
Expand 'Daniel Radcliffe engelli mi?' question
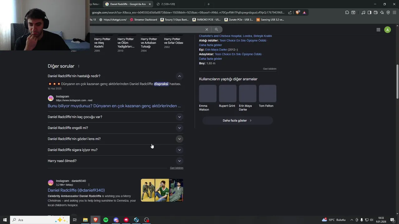pos(179,128)
